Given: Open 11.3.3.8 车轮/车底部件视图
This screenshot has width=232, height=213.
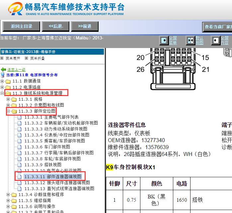Looking at the screenshot, I should 52,159.
